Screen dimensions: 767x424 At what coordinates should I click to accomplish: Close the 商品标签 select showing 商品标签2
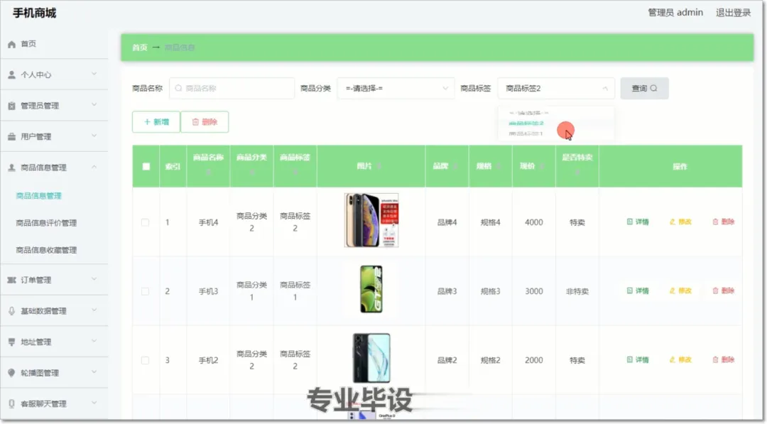(x=556, y=89)
